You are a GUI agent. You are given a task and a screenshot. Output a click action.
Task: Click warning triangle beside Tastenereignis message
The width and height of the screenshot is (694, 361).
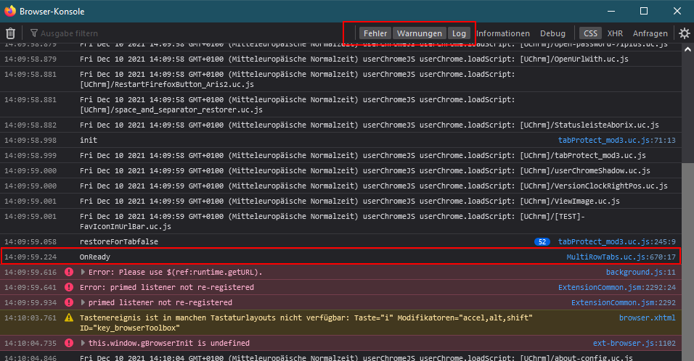point(69,318)
